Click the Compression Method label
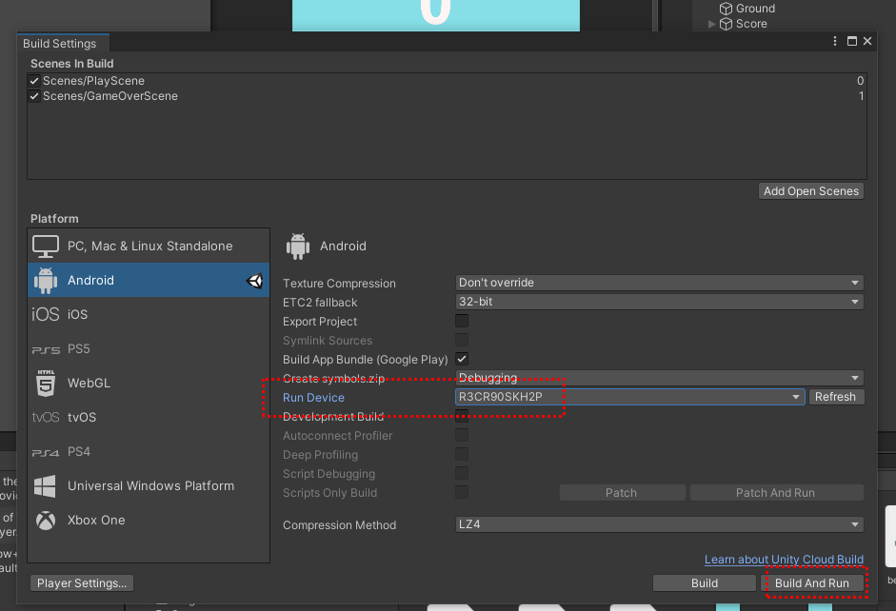Image resolution: width=896 pixels, height=611 pixels. point(339,524)
